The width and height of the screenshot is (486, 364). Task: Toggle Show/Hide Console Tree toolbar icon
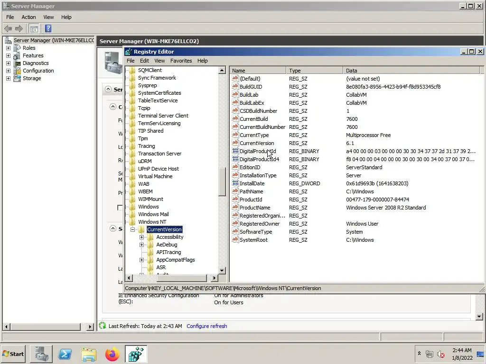pos(34,29)
